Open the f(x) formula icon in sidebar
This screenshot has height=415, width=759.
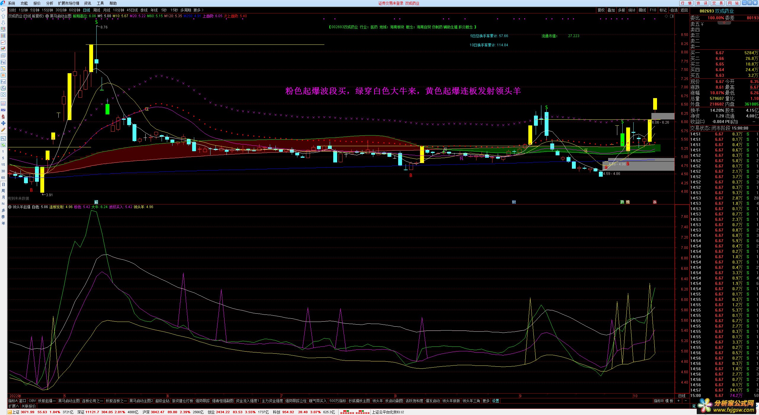(x=3, y=88)
